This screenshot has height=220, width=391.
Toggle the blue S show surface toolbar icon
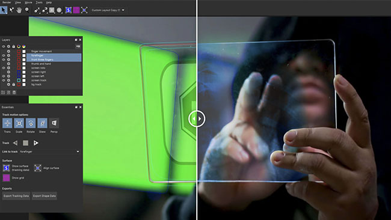pyautogui.click(x=69, y=10)
